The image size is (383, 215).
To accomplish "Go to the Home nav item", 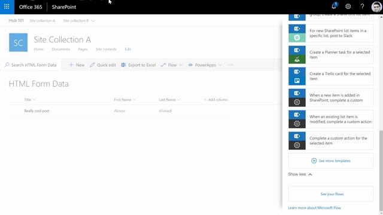I will (x=38, y=49).
